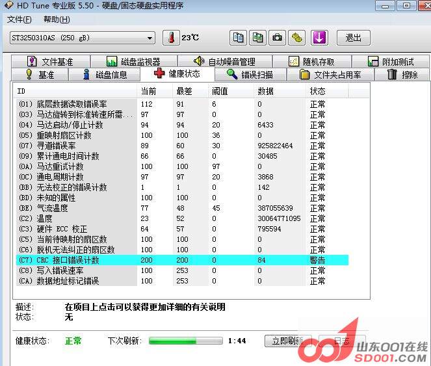Open the 帮助(H) menu
The width and height of the screenshot is (431, 366).
(x=57, y=20)
